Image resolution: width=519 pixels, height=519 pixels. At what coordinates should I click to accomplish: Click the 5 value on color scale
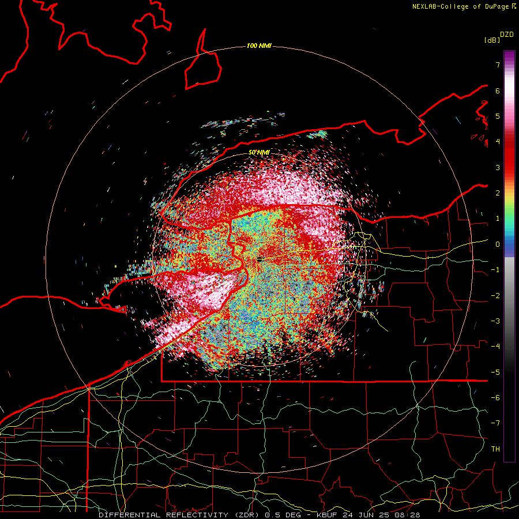(x=498, y=116)
